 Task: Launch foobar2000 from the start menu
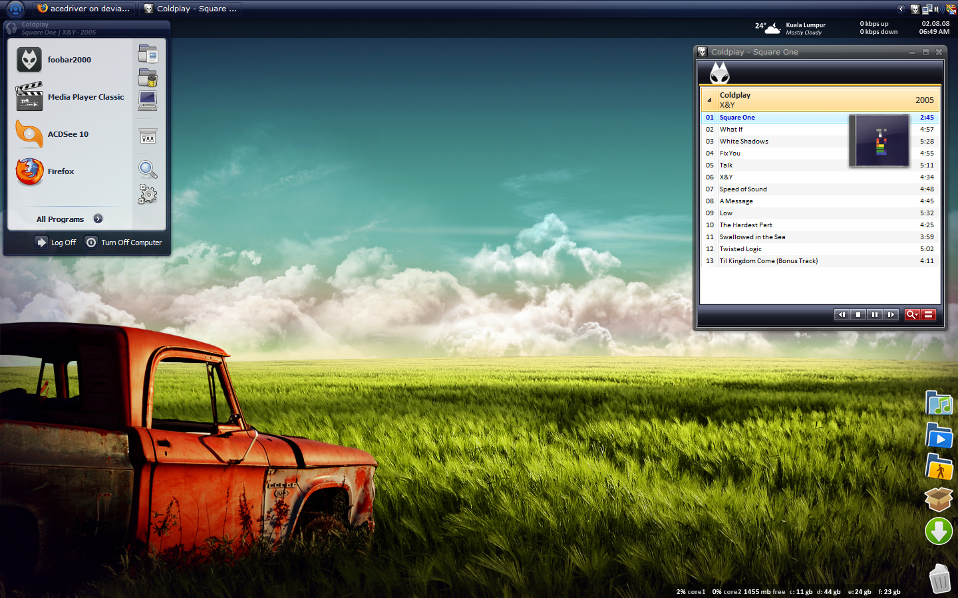click(x=55, y=60)
